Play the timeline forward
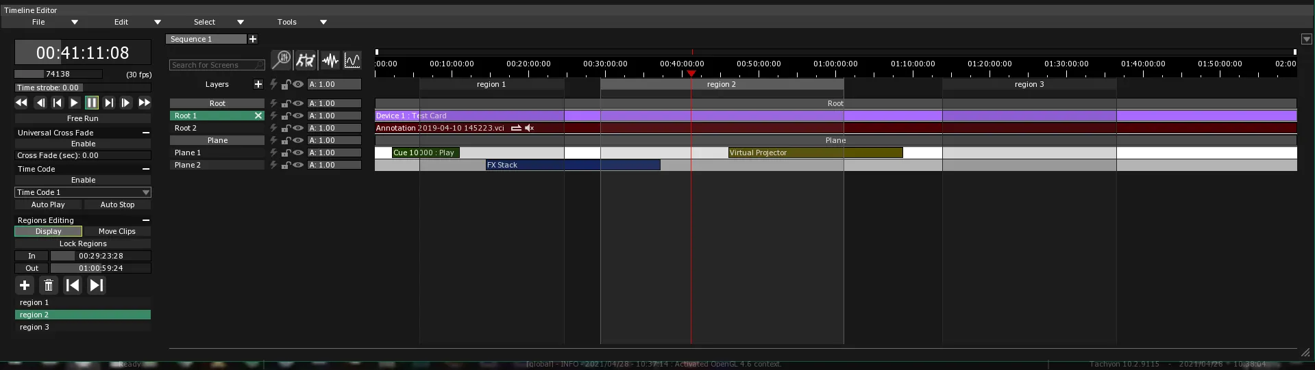The height and width of the screenshot is (370, 1315). coord(75,103)
